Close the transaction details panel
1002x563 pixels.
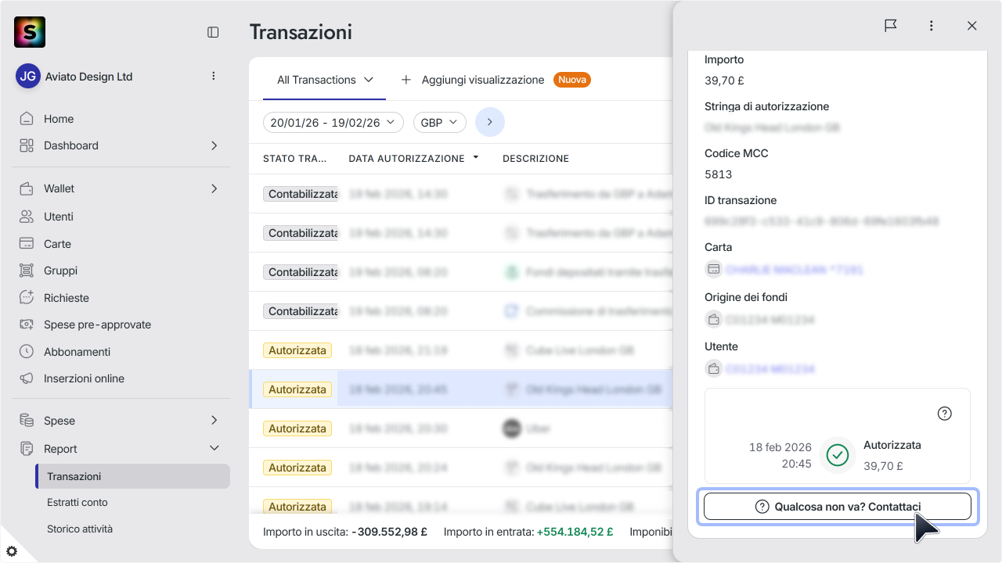pyautogui.click(x=972, y=26)
